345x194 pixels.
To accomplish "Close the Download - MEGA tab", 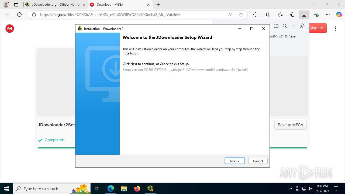I will 148,5.
